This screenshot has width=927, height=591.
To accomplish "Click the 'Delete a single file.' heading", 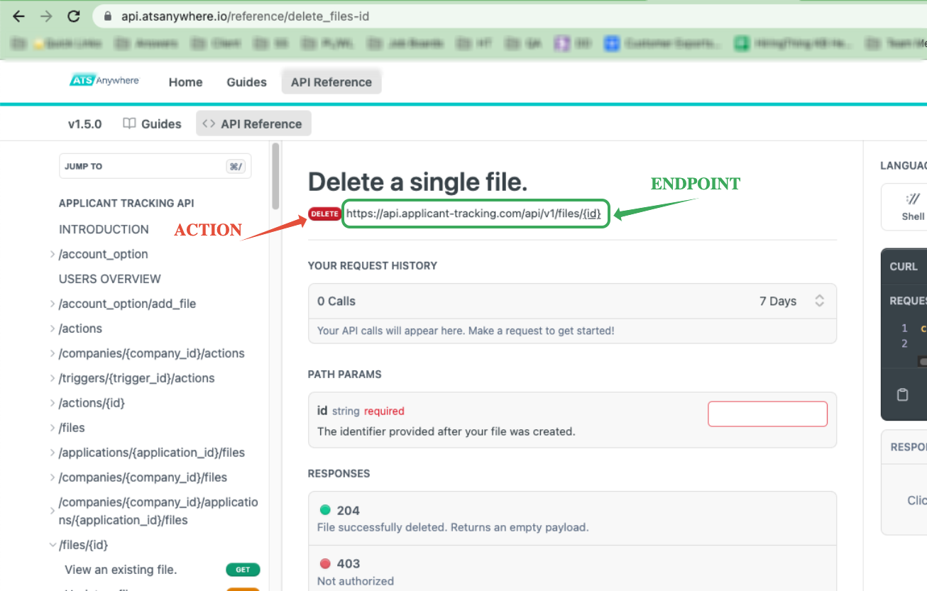I will coord(417,182).
